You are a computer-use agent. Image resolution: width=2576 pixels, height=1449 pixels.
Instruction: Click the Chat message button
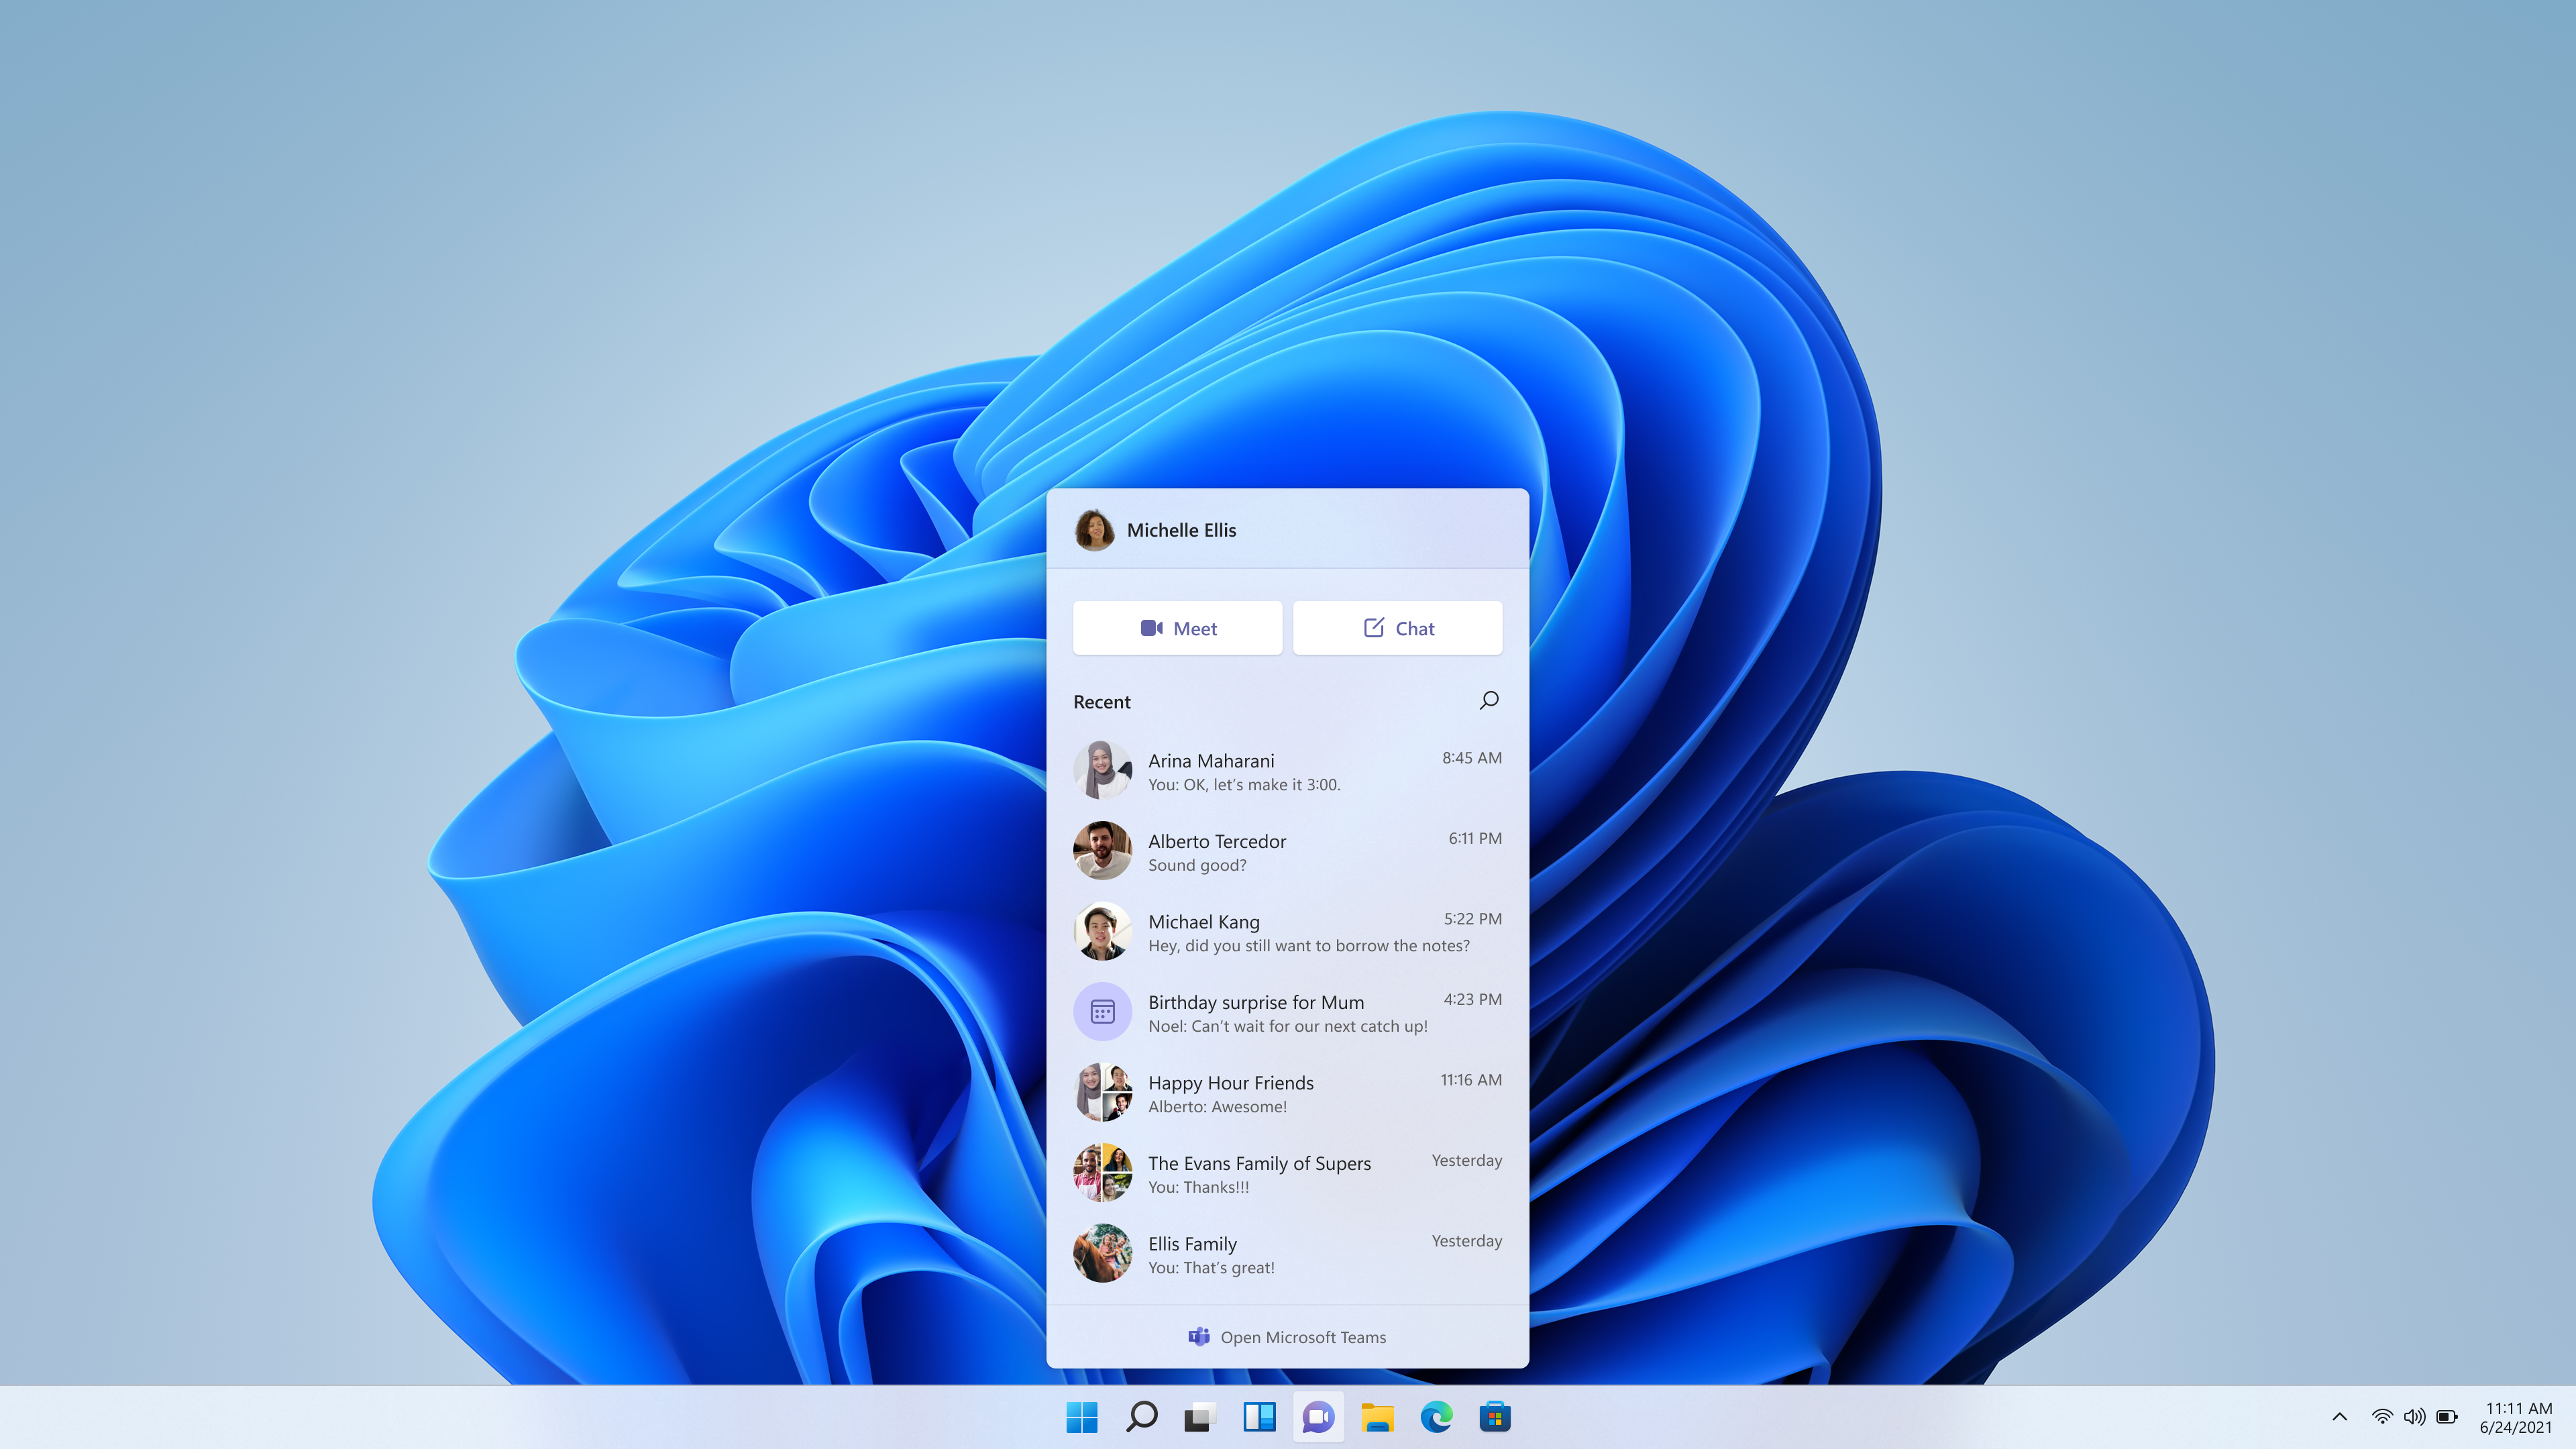(x=1398, y=627)
